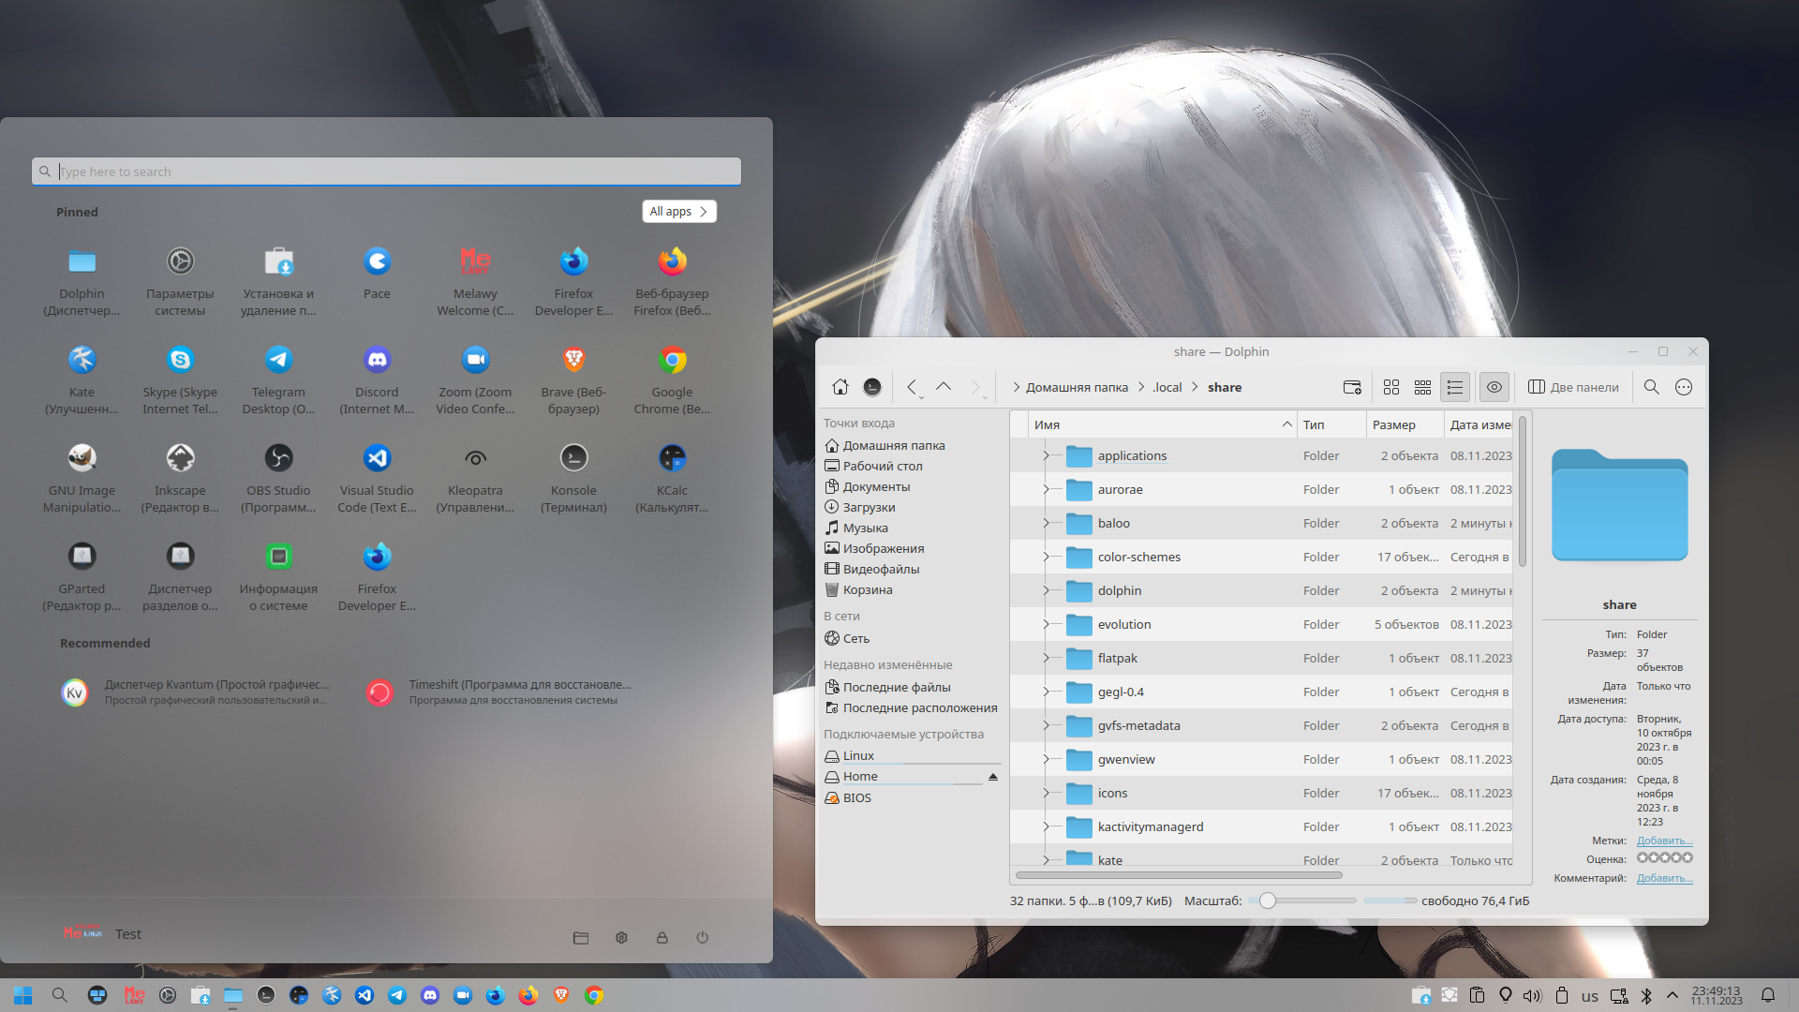This screenshot has height=1012, width=1799.
Task: Toggle the Две панели split view
Action: click(1573, 387)
